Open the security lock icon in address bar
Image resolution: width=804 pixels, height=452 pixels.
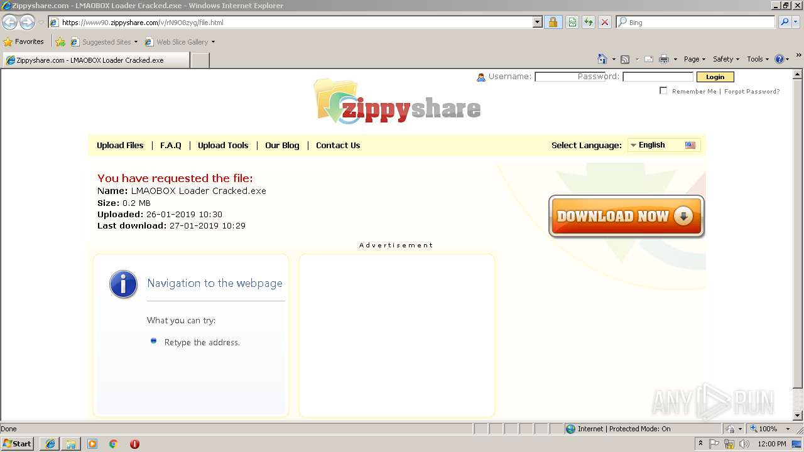pyautogui.click(x=553, y=23)
